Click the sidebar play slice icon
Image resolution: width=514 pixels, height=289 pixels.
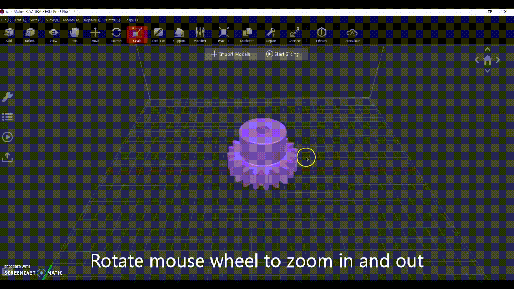[7, 137]
